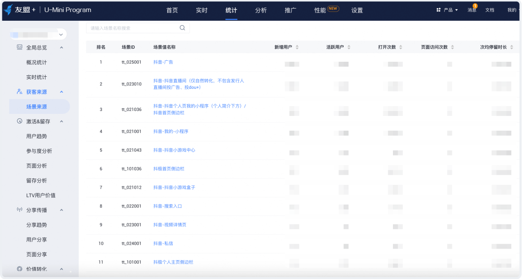Sort by 页面访问次数 column arrows

tap(452, 47)
